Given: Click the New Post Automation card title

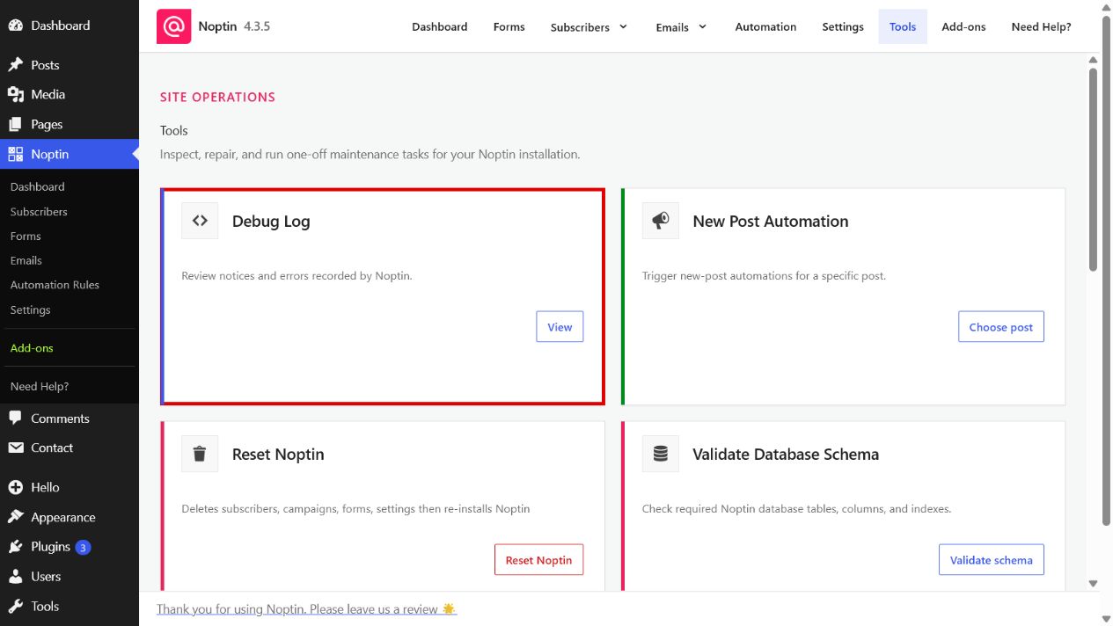Looking at the screenshot, I should pos(771,222).
